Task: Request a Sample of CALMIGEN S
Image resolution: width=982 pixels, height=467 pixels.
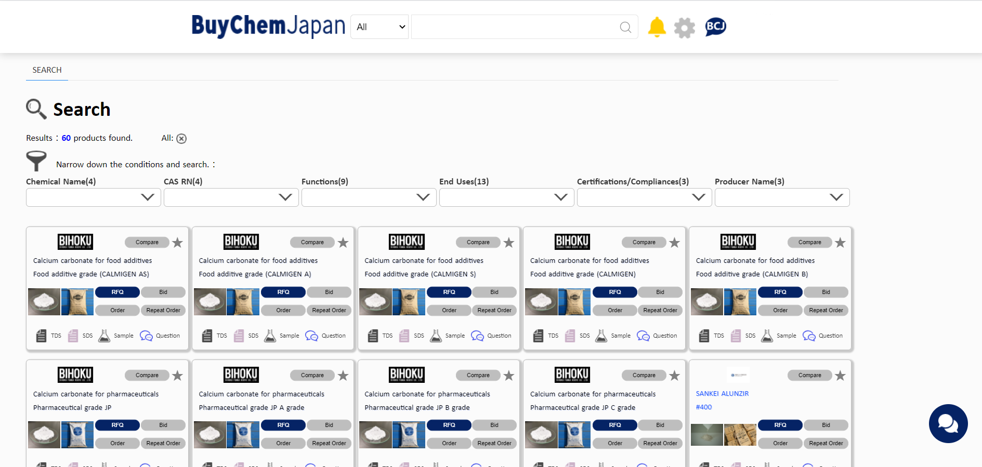Action: coord(436,336)
